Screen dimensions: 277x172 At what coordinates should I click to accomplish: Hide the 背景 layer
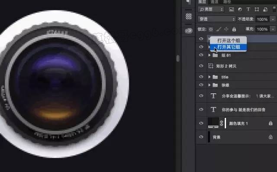coord(201,137)
